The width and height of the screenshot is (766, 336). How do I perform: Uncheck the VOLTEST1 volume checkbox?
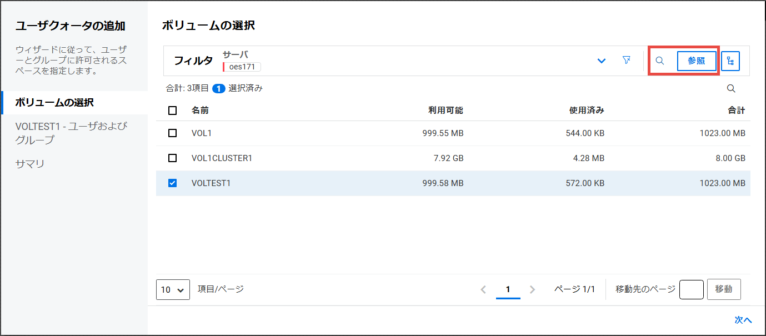pos(172,183)
